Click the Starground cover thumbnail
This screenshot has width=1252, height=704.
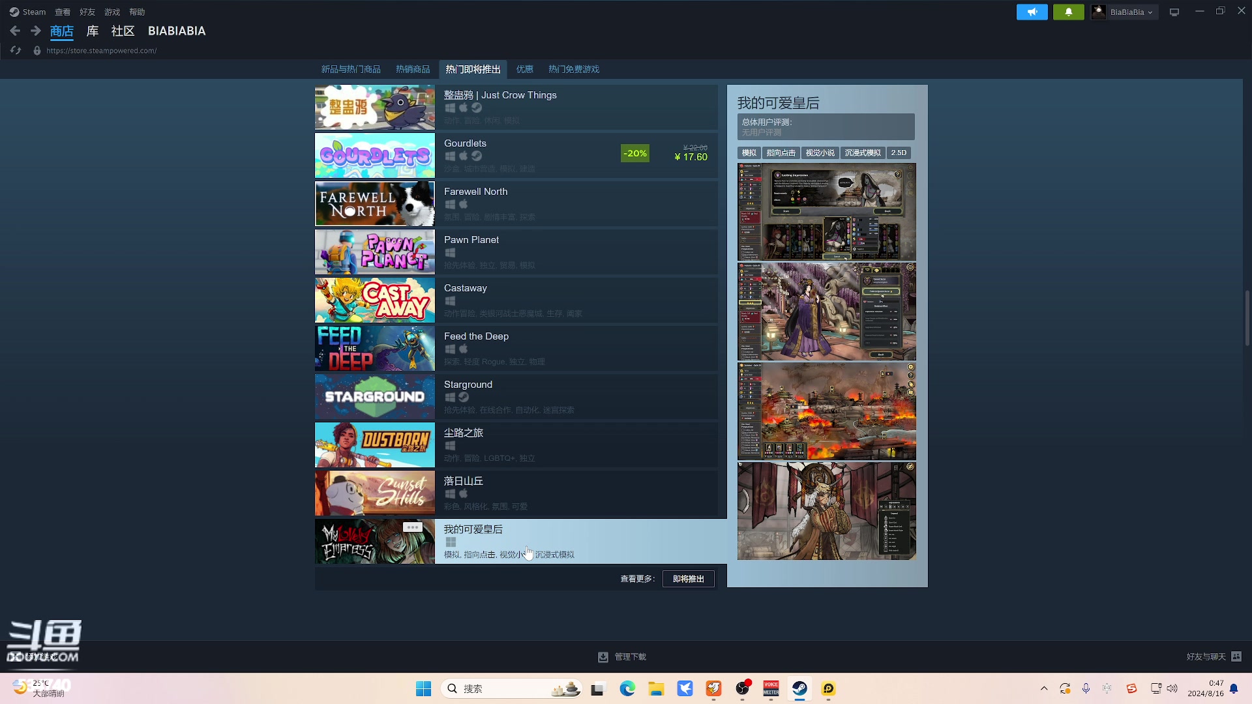375,397
